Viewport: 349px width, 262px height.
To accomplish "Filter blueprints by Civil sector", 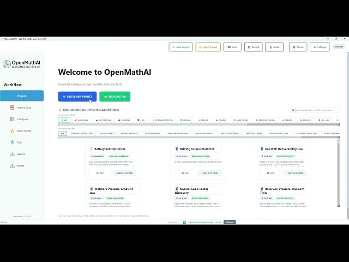I will 141,120.
